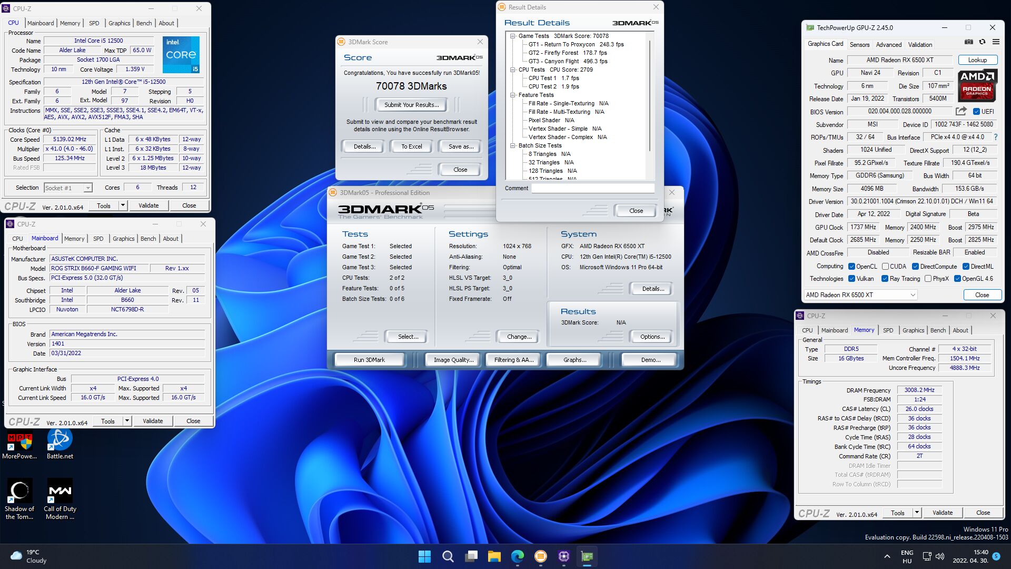1011x569 pixels.
Task: Open Tools dropdown arrow in Memory window
Action: (917, 513)
